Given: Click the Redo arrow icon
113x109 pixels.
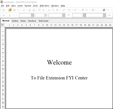Looking at the screenshot, I should pos(75,10).
